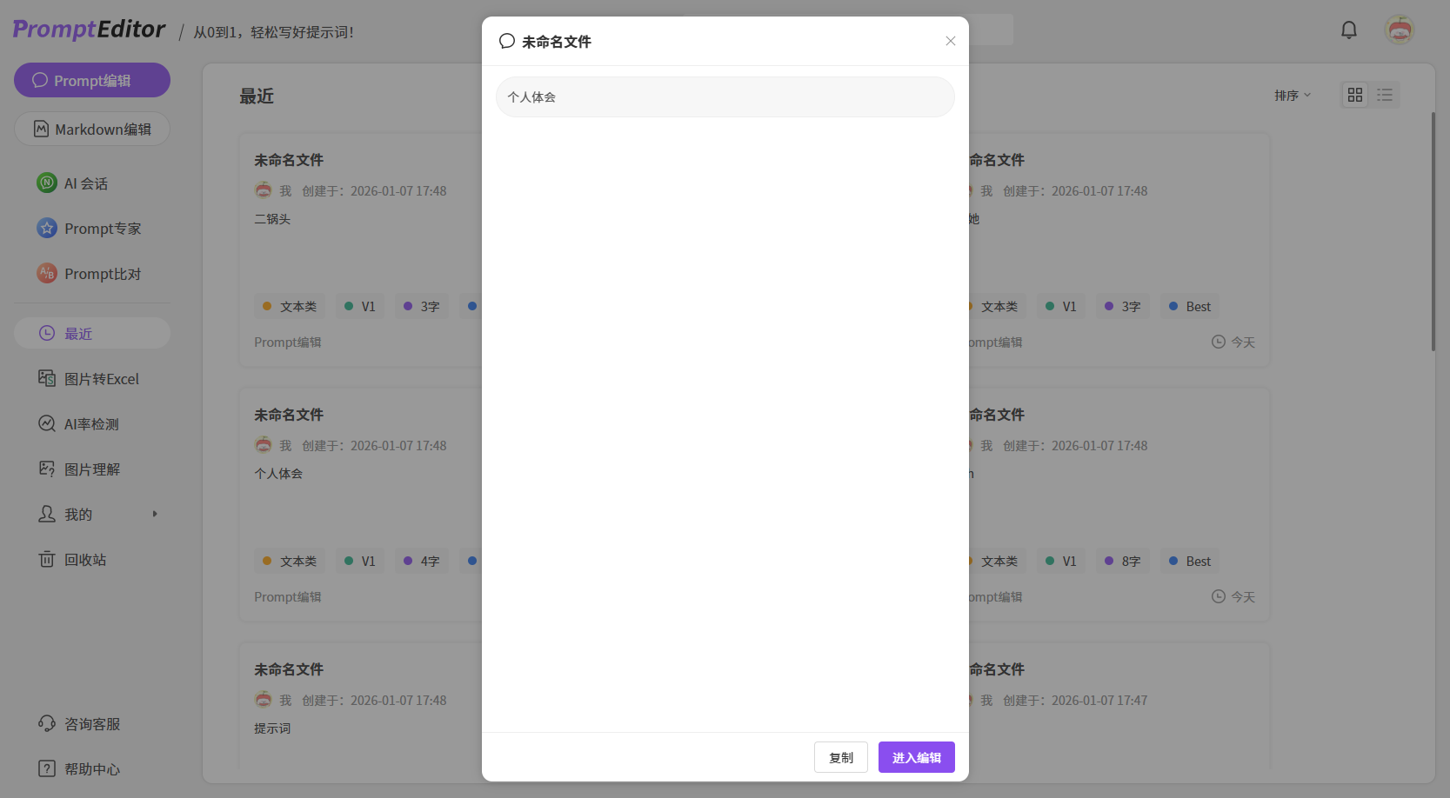
Task: Click the Markdown编辑 button
Action: pyautogui.click(x=91, y=130)
